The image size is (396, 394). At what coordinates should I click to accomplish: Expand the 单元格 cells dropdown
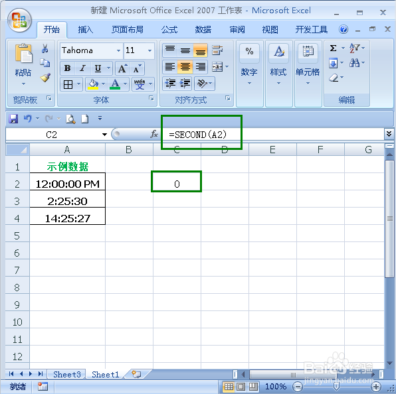[308, 83]
